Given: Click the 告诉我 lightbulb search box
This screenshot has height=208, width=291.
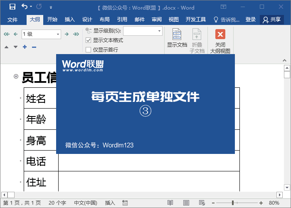Looking at the screenshot, I should (x=227, y=20).
